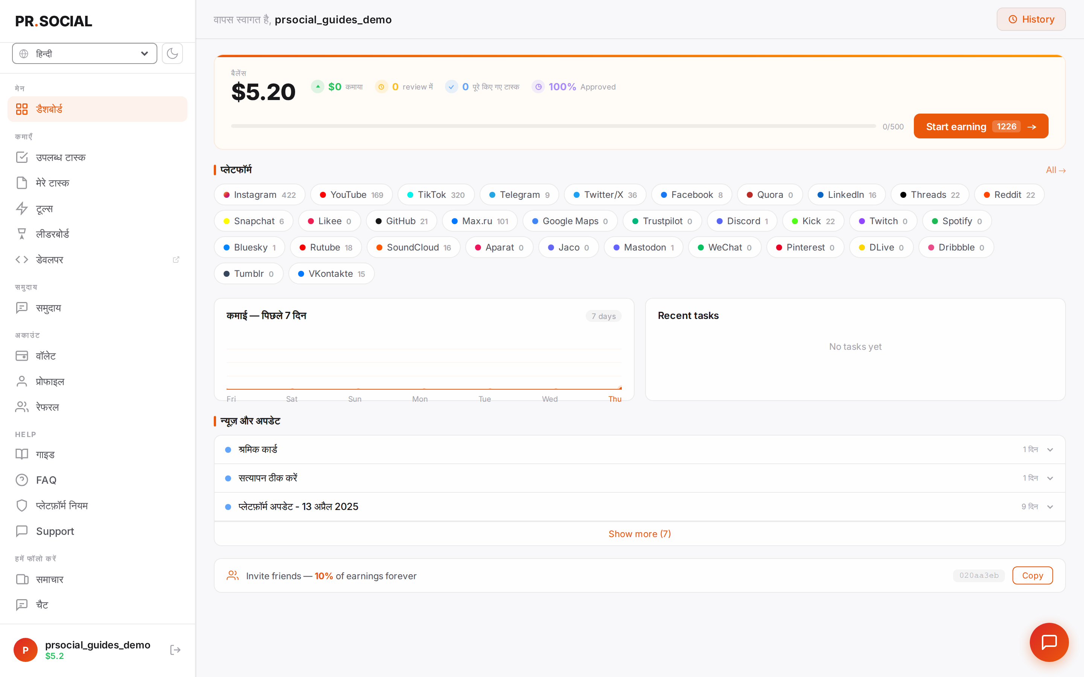The width and height of the screenshot is (1084, 677).
Task: Click the समुदाय message icon
Action: coord(21,308)
